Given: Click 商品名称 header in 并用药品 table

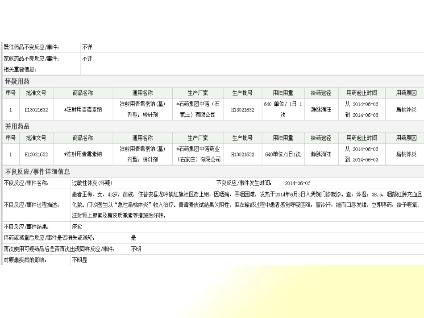Looking at the screenshot, I should (x=83, y=138).
